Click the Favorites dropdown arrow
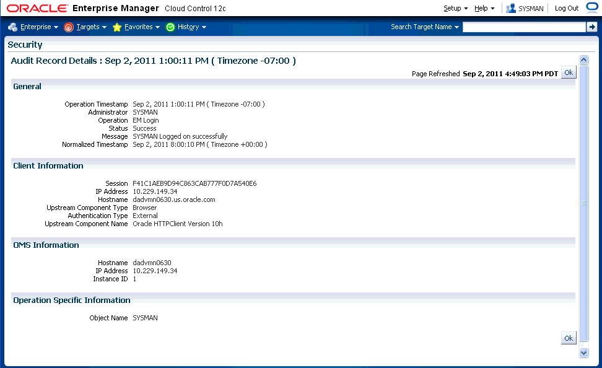This screenshot has height=368, width=602. [157, 27]
